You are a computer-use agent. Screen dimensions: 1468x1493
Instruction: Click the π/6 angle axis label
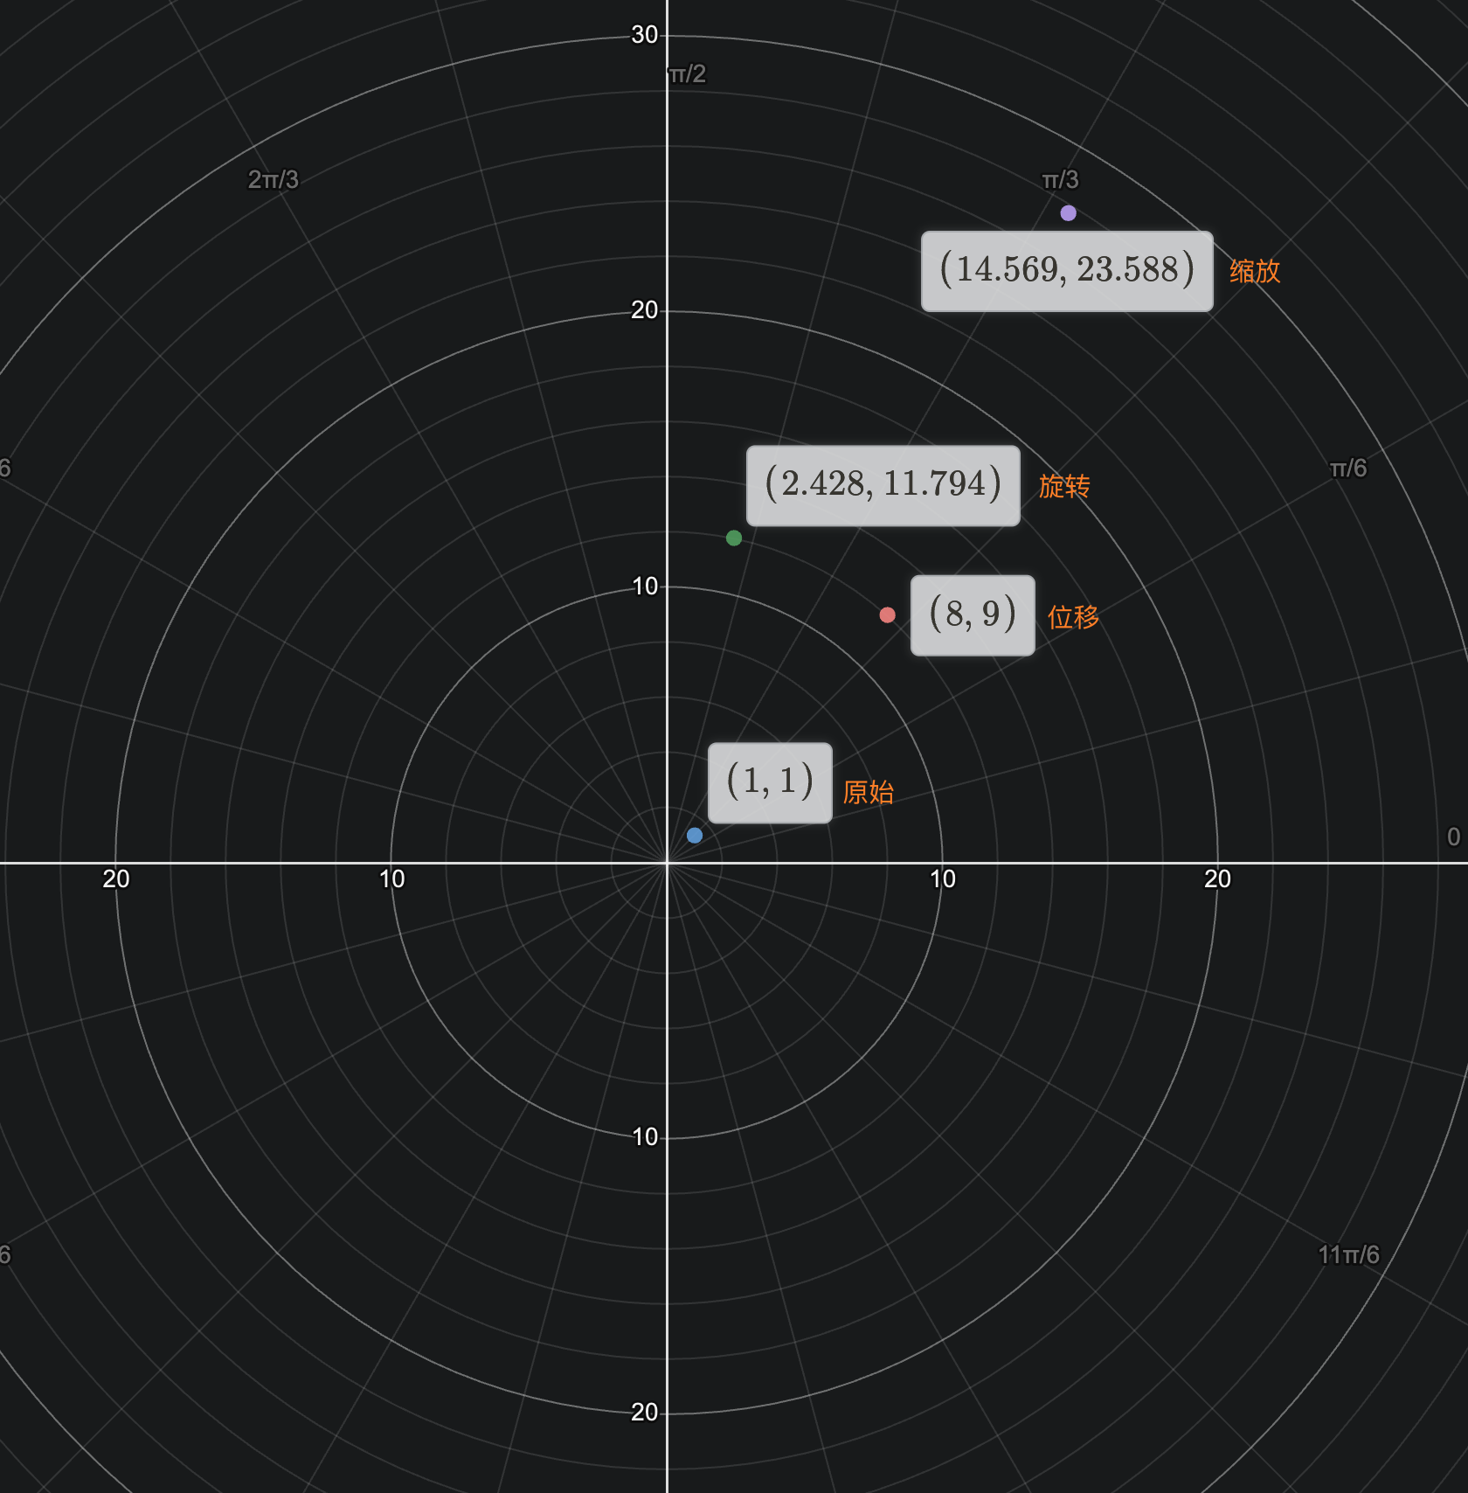click(x=1347, y=469)
